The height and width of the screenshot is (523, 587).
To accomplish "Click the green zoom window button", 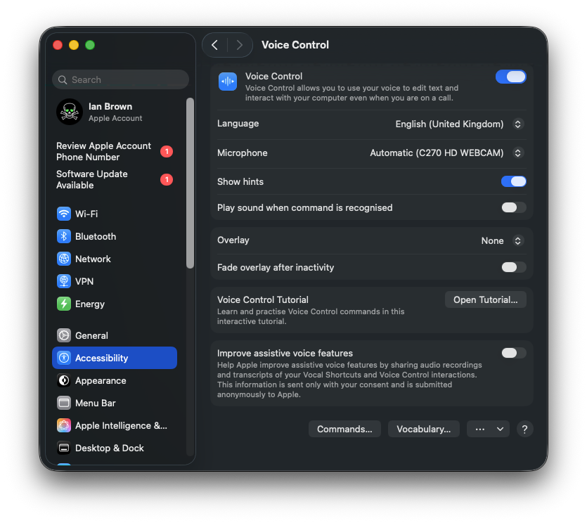I will pos(90,45).
